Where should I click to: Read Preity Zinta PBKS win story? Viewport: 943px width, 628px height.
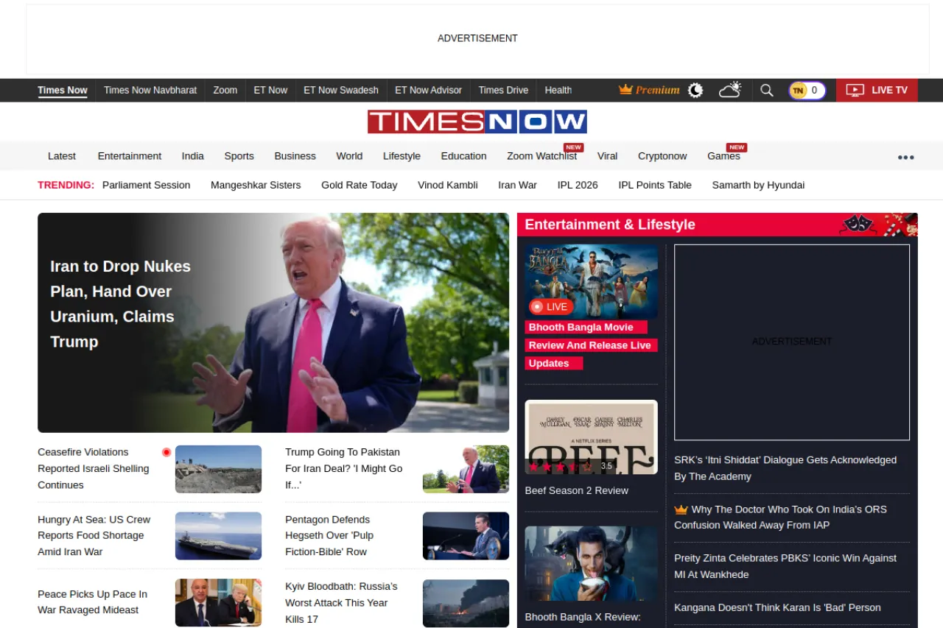pos(785,566)
